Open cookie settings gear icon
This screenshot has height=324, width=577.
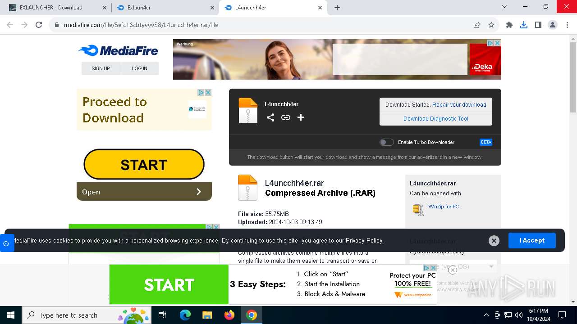pos(6,243)
